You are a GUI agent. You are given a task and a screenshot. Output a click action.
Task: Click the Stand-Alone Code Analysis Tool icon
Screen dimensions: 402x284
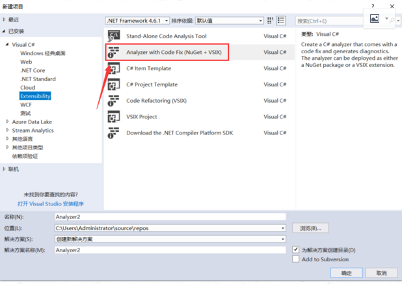tap(114, 36)
